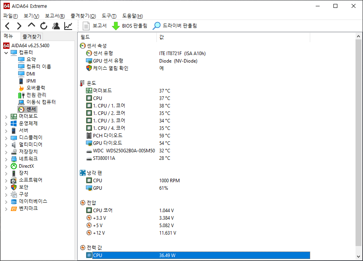The width and height of the screenshot is (363, 261).
Task: Select the 케이스 열림 확인 row
Action: click(x=198, y=68)
